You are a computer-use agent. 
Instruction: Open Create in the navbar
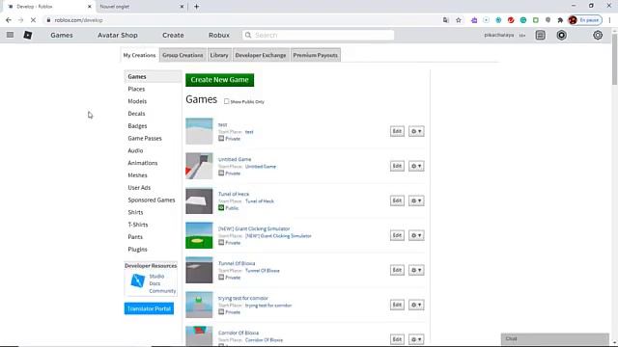click(173, 35)
